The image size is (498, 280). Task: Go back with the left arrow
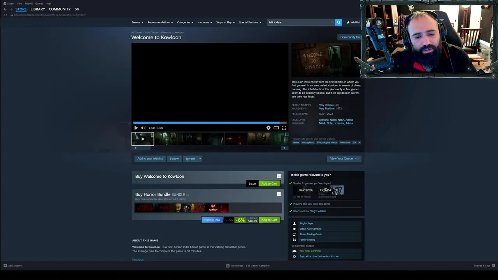point(5,9)
